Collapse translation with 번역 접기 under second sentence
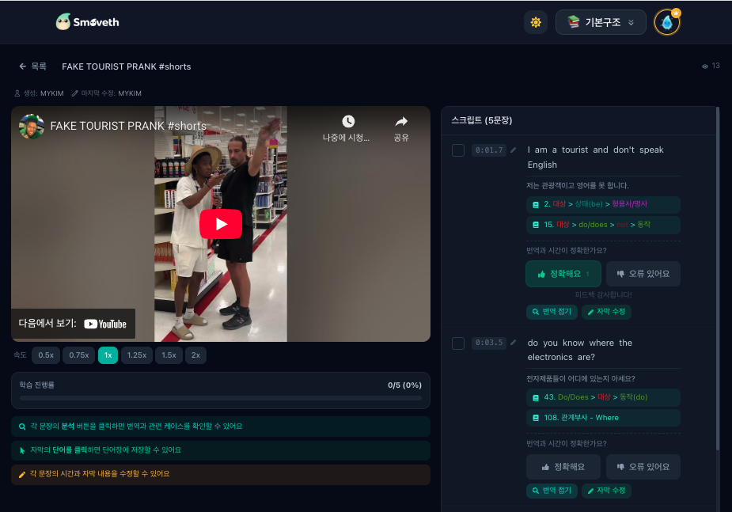The image size is (732, 512). (552, 491)
